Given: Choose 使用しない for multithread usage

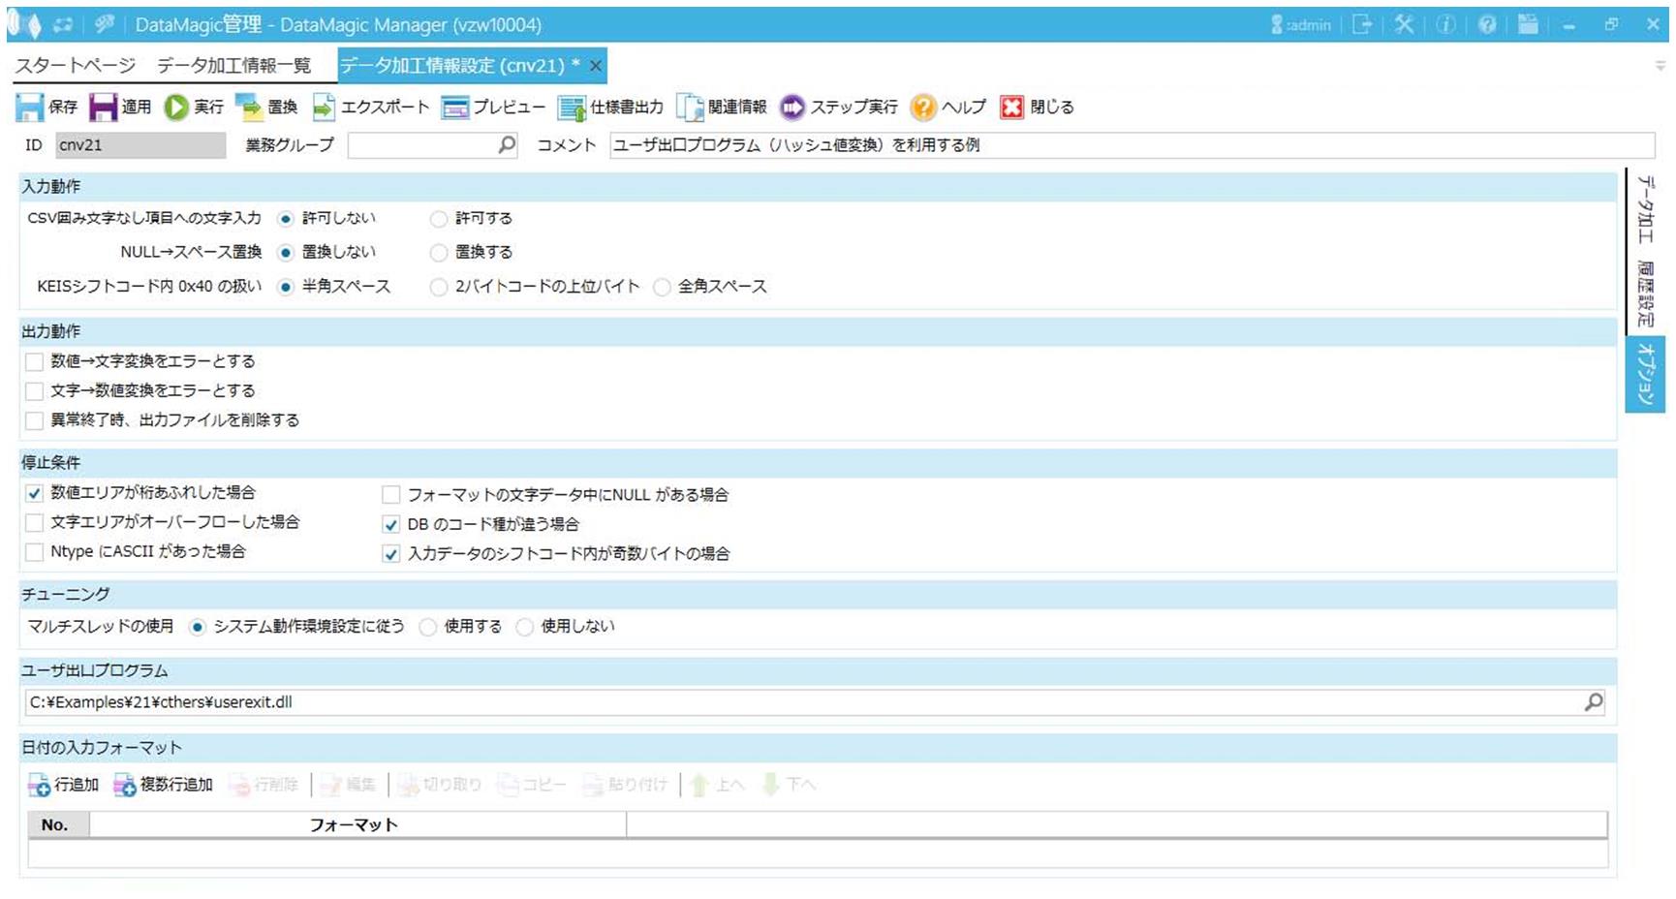Looking at the screenshot, I should [525, 627].
